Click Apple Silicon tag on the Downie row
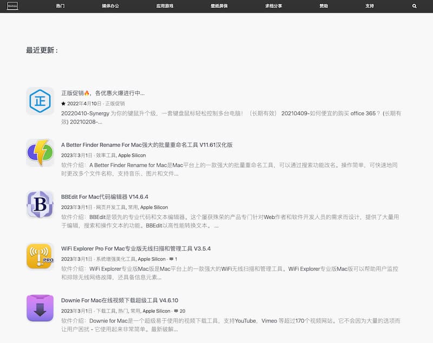Viewport: 433px width, 343px height. click(156, 311)
